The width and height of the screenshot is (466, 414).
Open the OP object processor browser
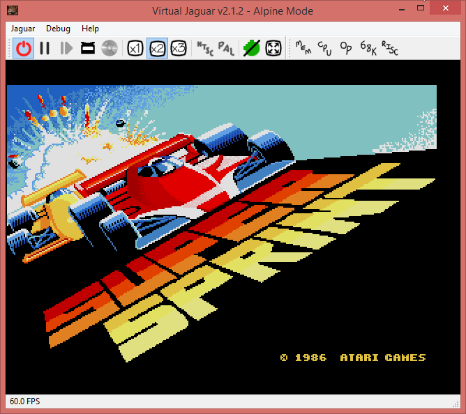coord(345,48)
